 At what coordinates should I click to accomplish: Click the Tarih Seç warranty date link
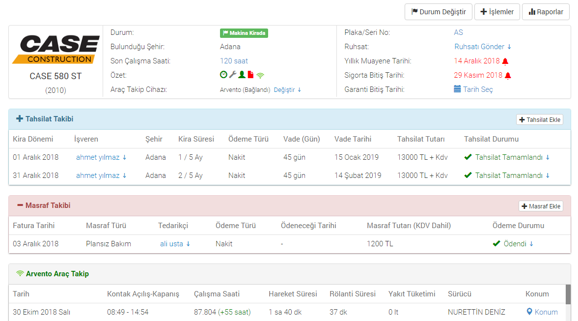pos(478,89)
